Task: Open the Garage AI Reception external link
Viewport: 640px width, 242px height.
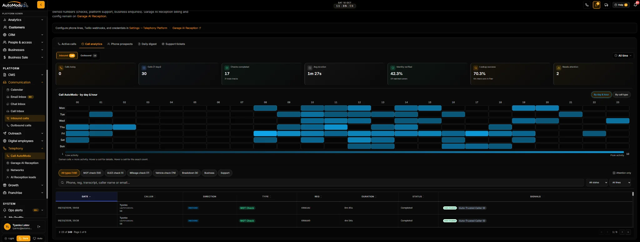Action: (187, 28)
